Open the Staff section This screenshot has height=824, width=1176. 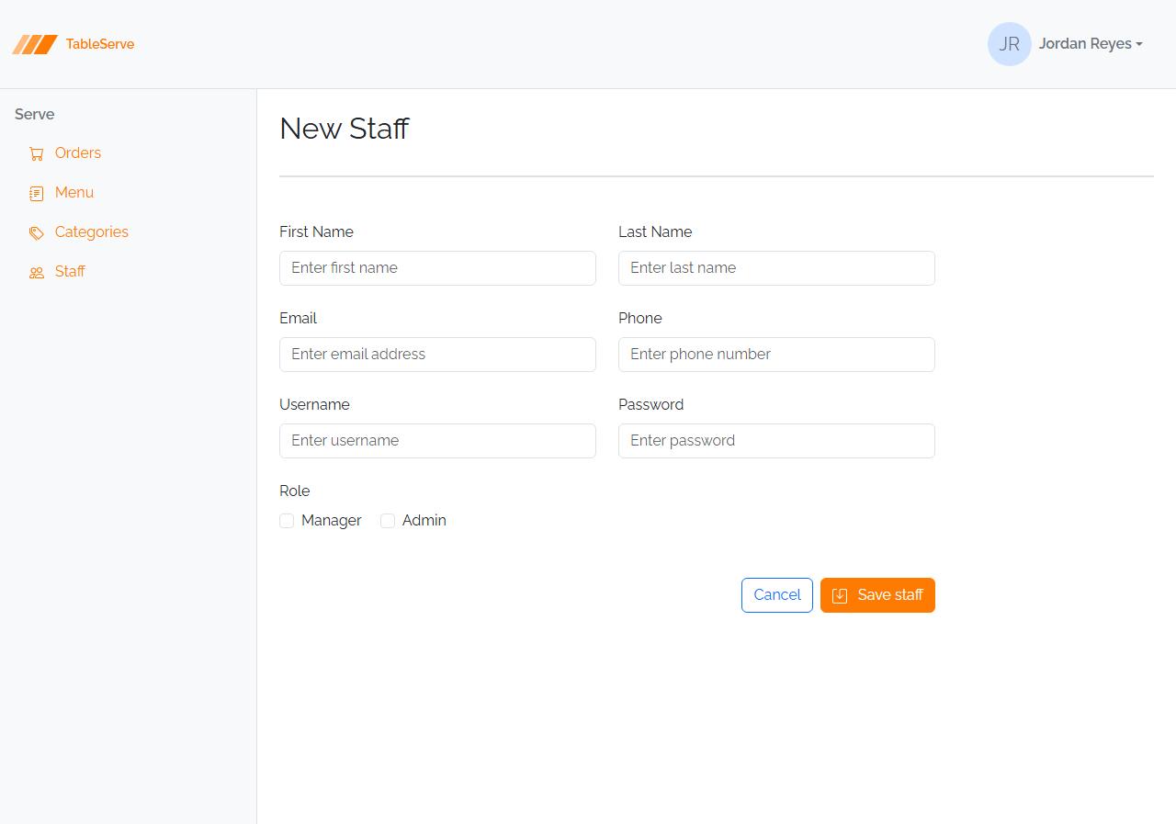click(x=70, y=272)
